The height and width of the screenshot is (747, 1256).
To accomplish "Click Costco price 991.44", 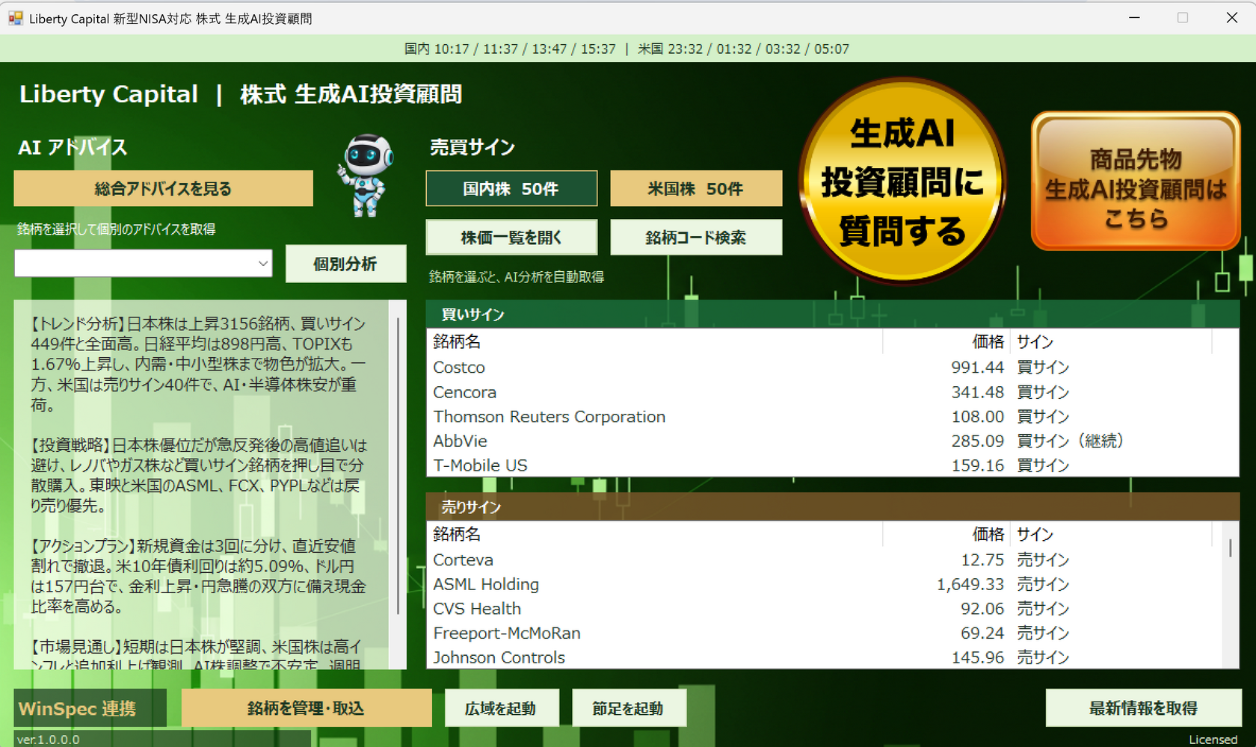I will pos(978,368).
